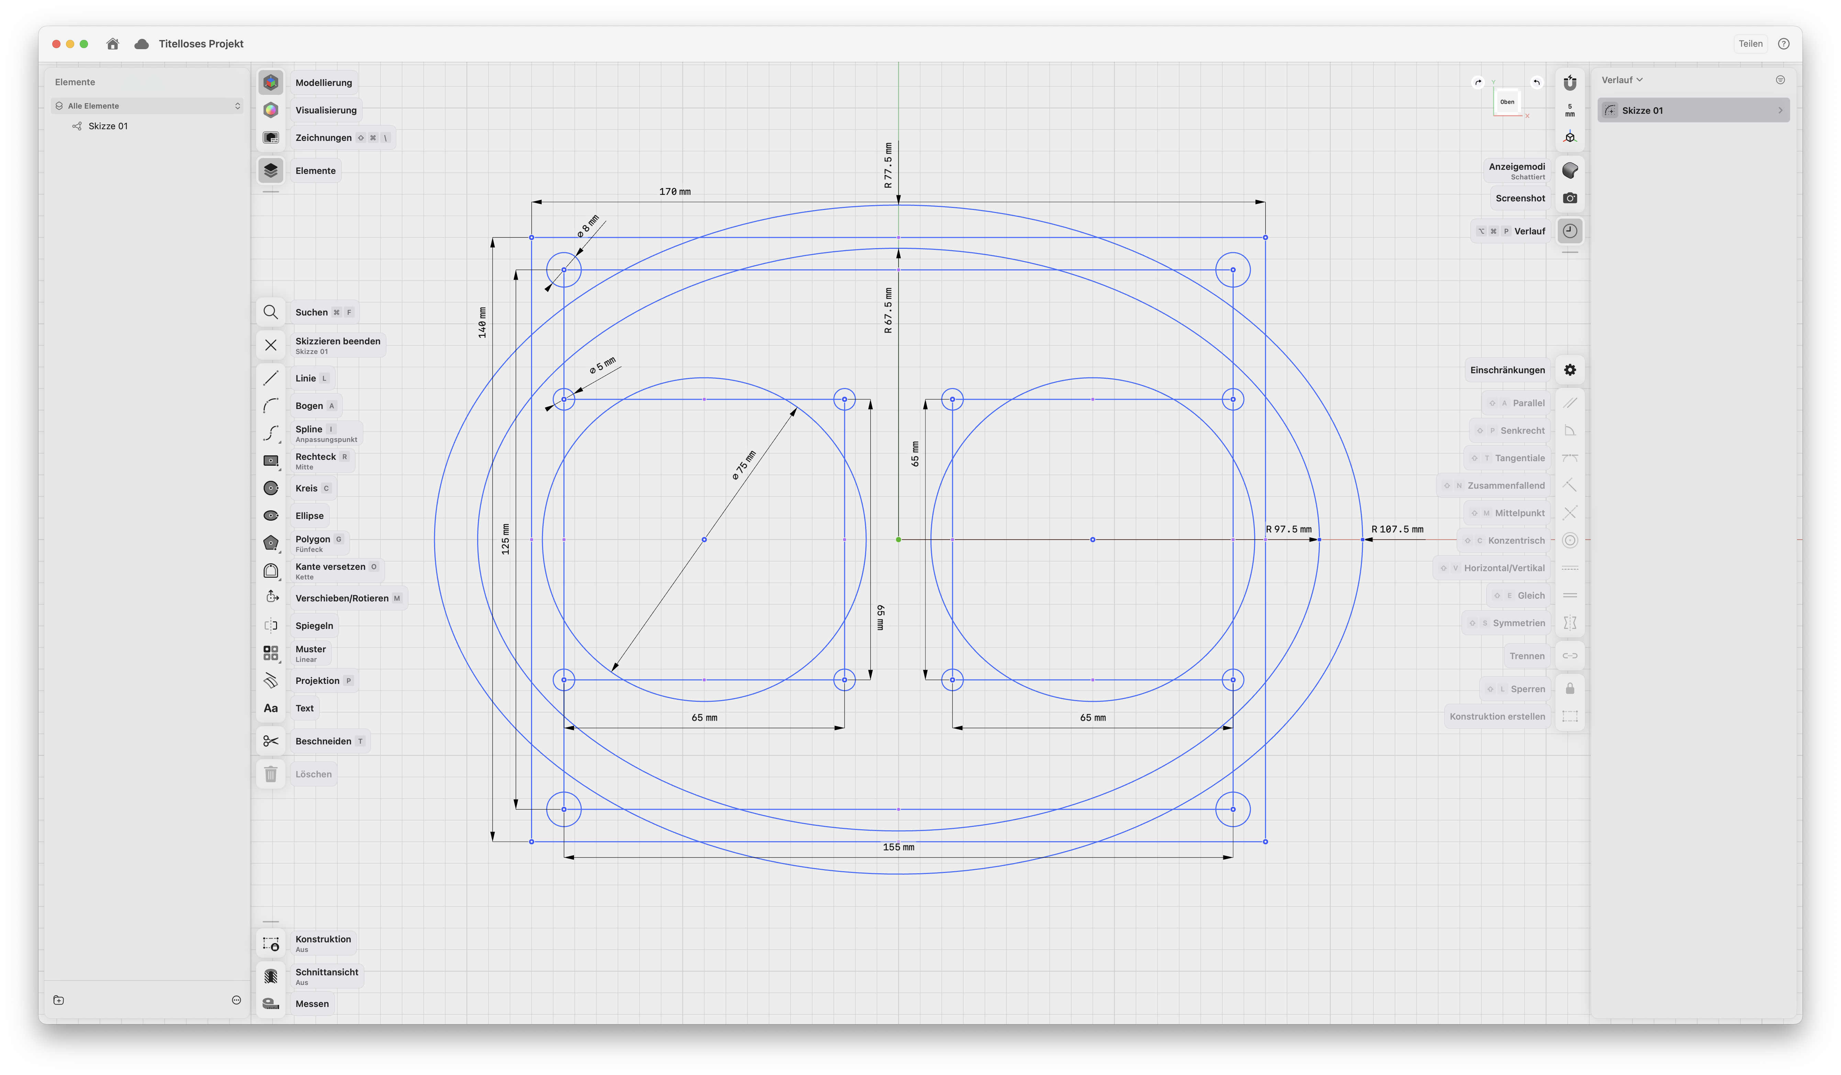The image size is (1841, 1075).
Task: Select the Ellipse tool icon
Action: (x=270, y=516)
